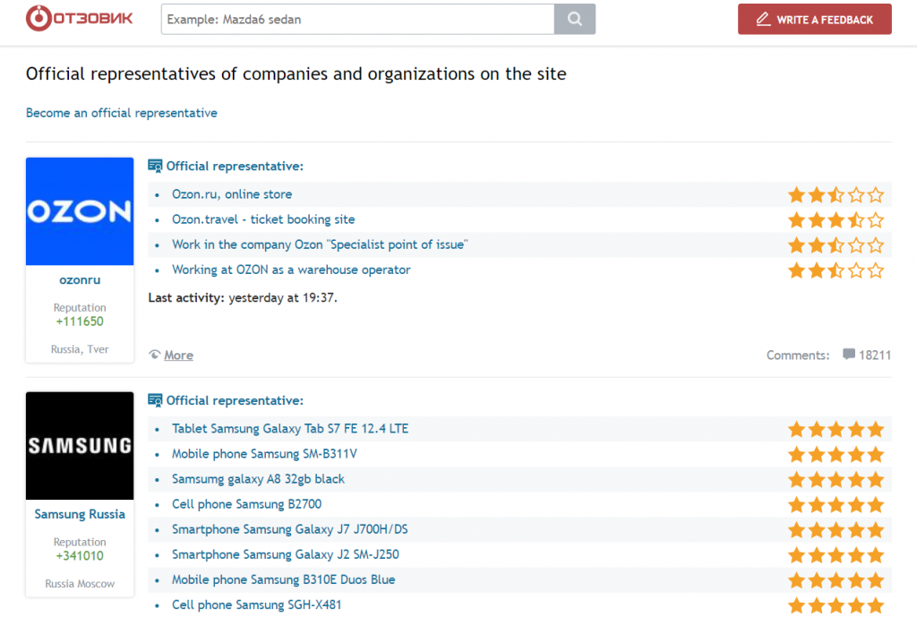Open Mobile phone Samsung B310E Duos Blue link

tap(284, 579)
